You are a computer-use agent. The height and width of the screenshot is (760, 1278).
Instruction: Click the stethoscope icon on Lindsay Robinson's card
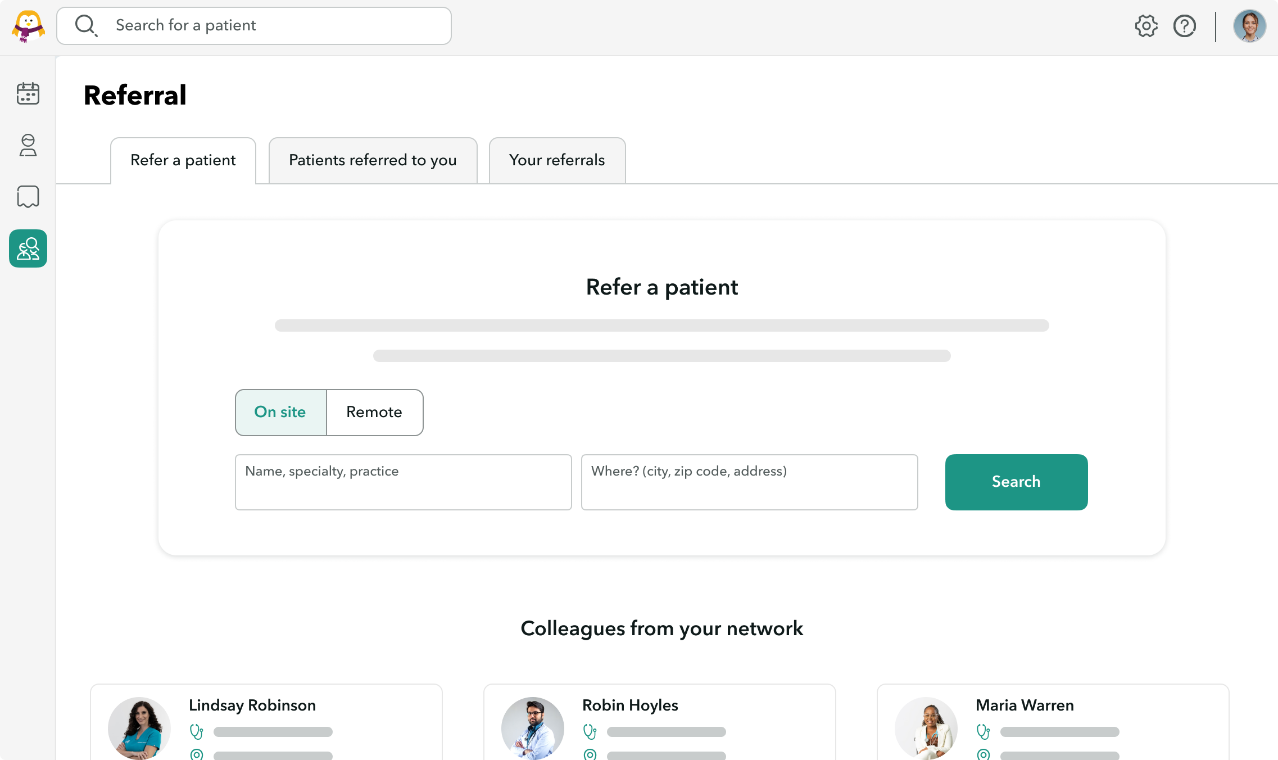coord(197,731)
